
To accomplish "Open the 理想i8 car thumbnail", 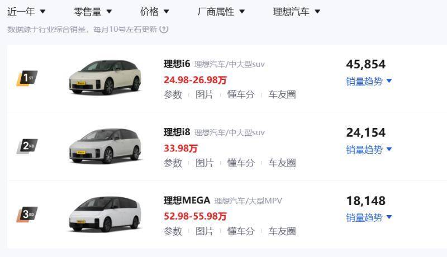I will click(x=105, y=146).
